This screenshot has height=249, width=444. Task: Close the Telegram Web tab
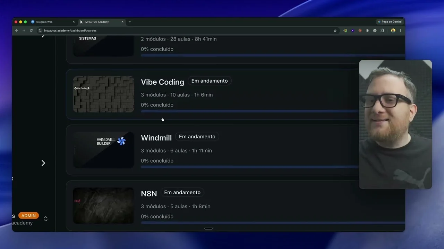pos(74,22)
